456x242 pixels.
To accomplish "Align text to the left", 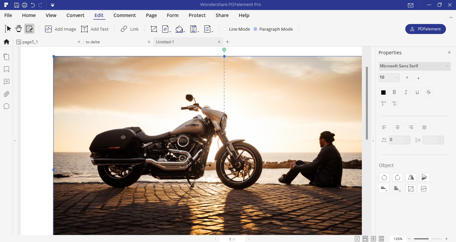I will click(384, 127).
